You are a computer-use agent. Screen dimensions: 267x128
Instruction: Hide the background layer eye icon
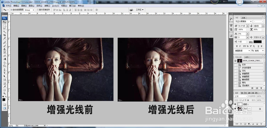[235, 109]
